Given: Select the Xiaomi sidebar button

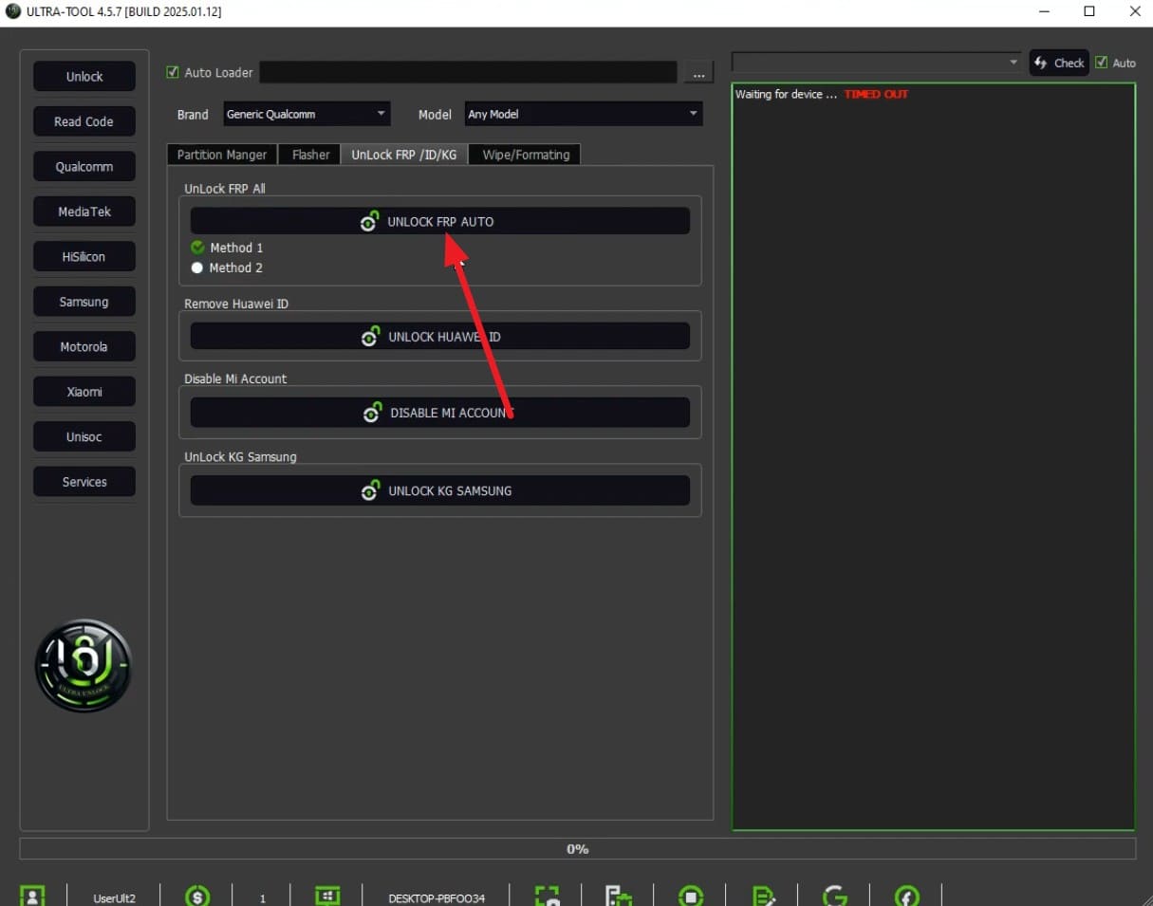Looking at the screenshot, I should 84,392.
